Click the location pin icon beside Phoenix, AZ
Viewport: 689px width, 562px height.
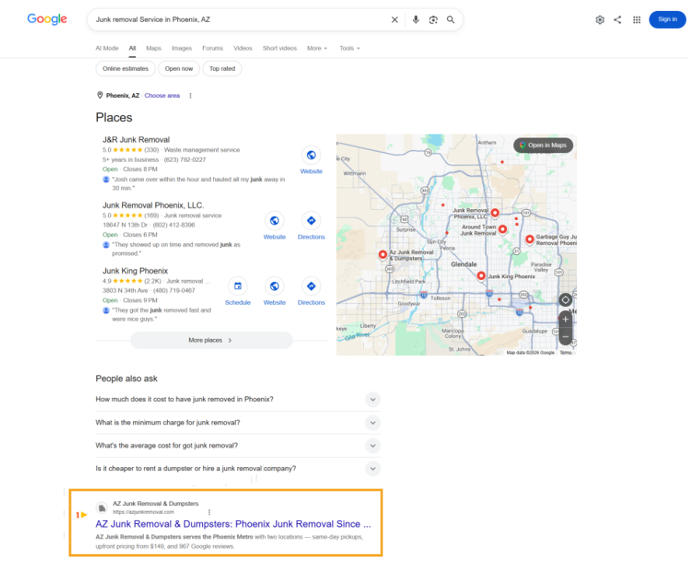pyautogui.click(x=100, y=96)
